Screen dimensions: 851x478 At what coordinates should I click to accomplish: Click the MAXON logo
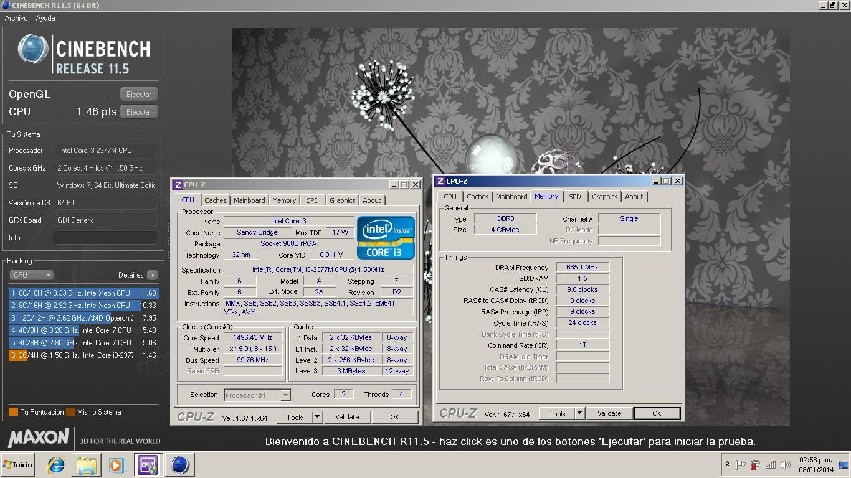tap(38, 438)
